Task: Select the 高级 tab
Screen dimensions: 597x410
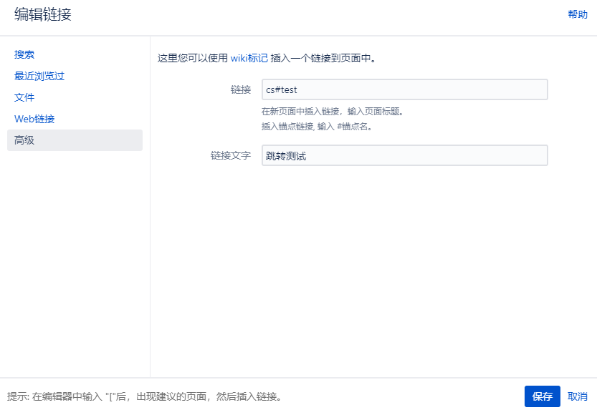Action: 24,140
